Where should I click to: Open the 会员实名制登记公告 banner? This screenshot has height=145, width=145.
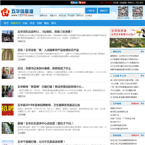point(127,33)
